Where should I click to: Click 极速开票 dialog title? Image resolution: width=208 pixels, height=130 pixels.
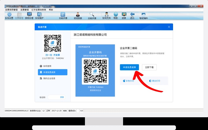tap(42, 27)
